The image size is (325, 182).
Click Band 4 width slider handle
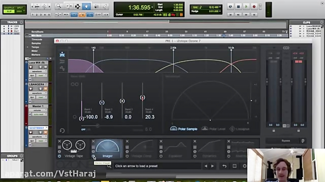click(142, 97)
